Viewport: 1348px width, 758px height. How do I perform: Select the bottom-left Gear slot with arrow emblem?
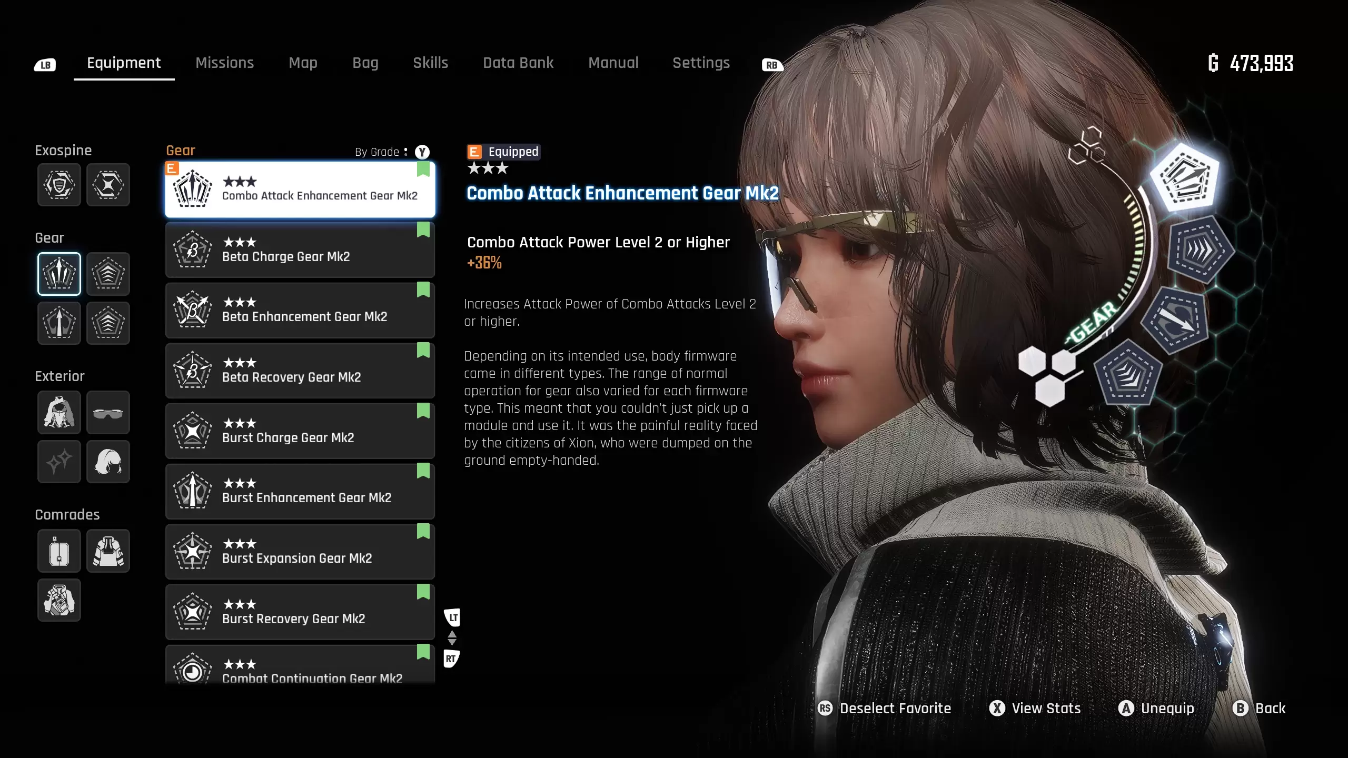point(59,323)
